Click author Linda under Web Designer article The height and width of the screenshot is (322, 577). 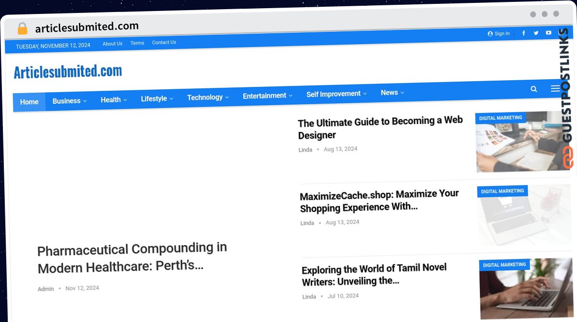coord(305,150)
